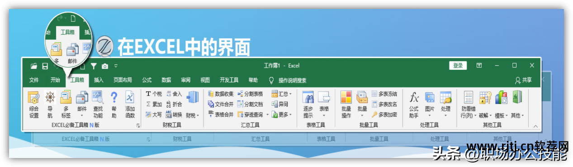Screen dimensions: 573x167
Task: Open the 逐步提示 step hint tool
Action: [308, 104]
